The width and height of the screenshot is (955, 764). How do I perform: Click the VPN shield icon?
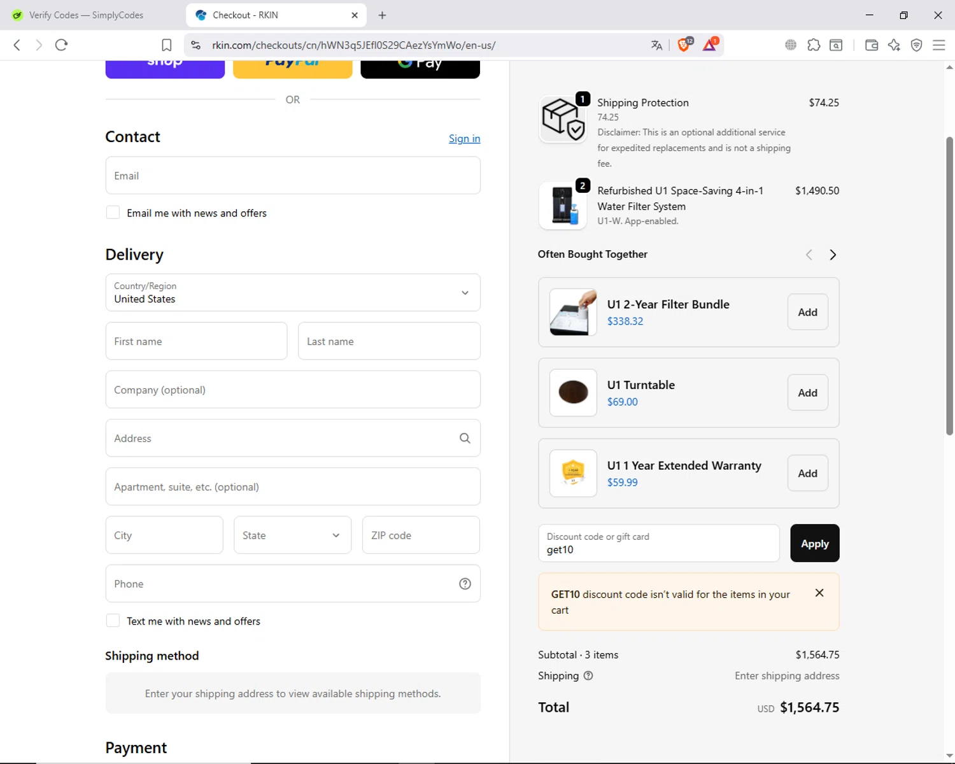[x=917, y=45]
